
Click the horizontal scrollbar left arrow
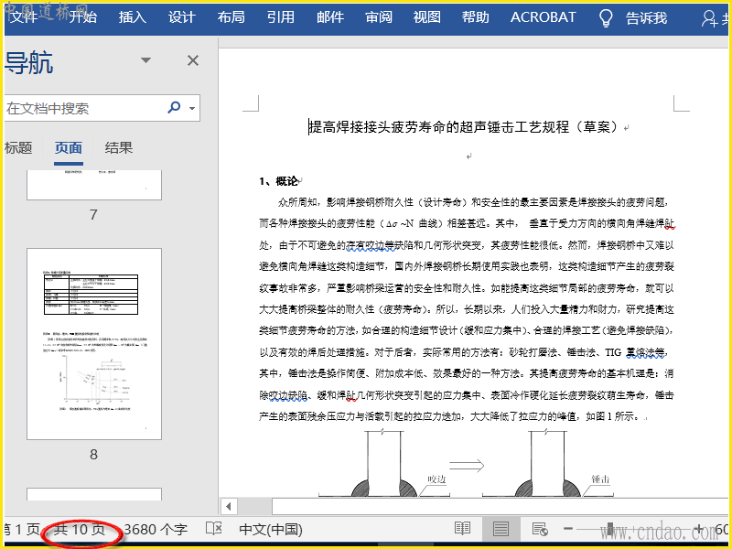coord(228,507)
